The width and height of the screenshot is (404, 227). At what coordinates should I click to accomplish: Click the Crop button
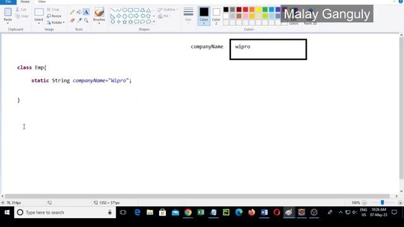click(x=53, y=9)
